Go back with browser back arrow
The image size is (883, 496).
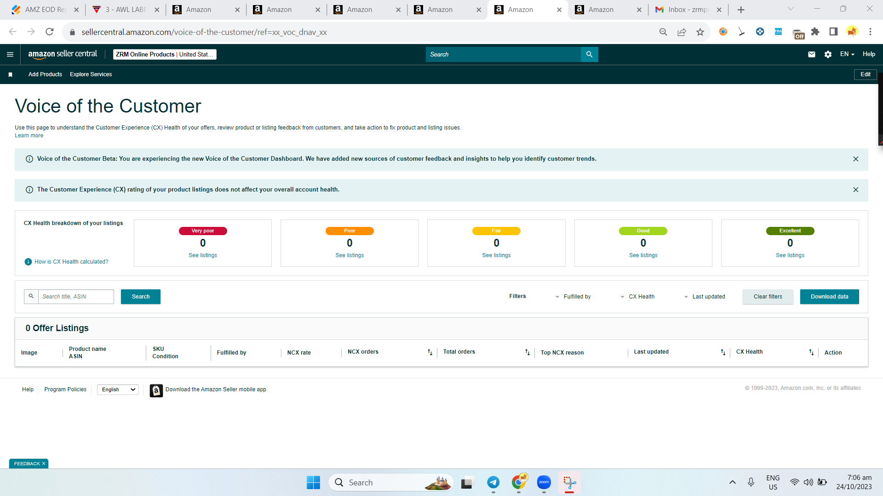coord(12,32)
